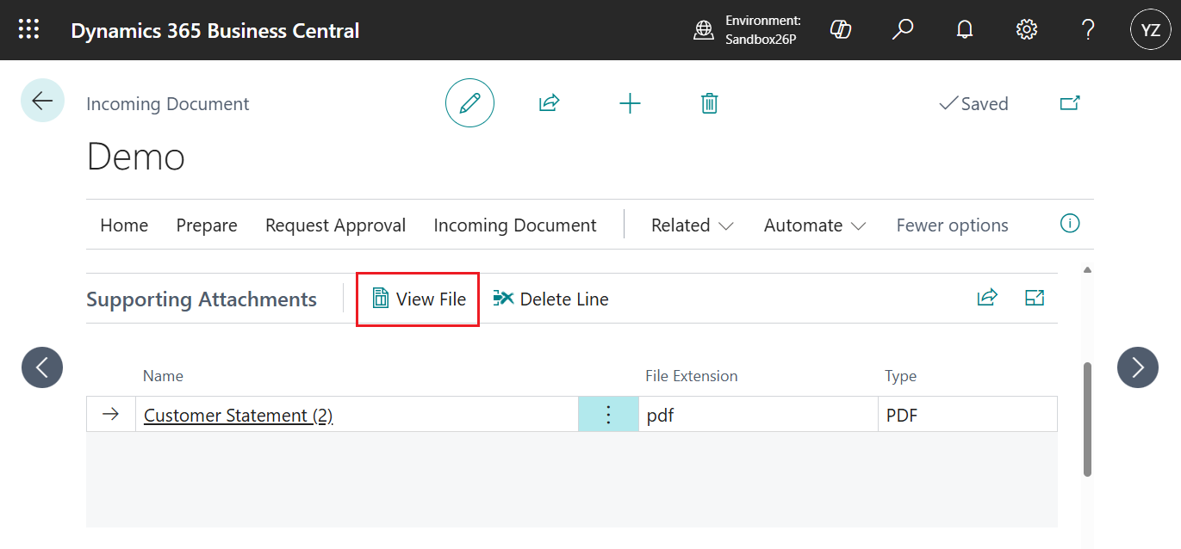Open the Related dropdown menu
The height and width of the screenshot is (549, 1181).
691,225
